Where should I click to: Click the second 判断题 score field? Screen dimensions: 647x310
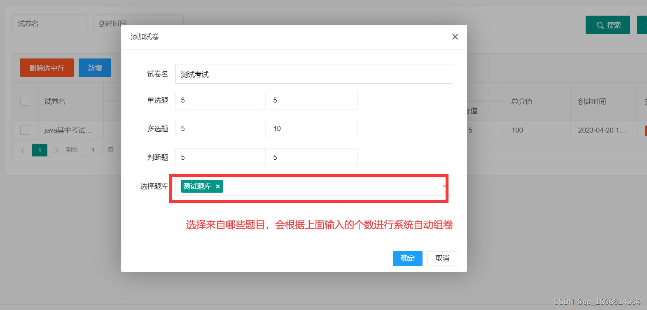(313, 158)
